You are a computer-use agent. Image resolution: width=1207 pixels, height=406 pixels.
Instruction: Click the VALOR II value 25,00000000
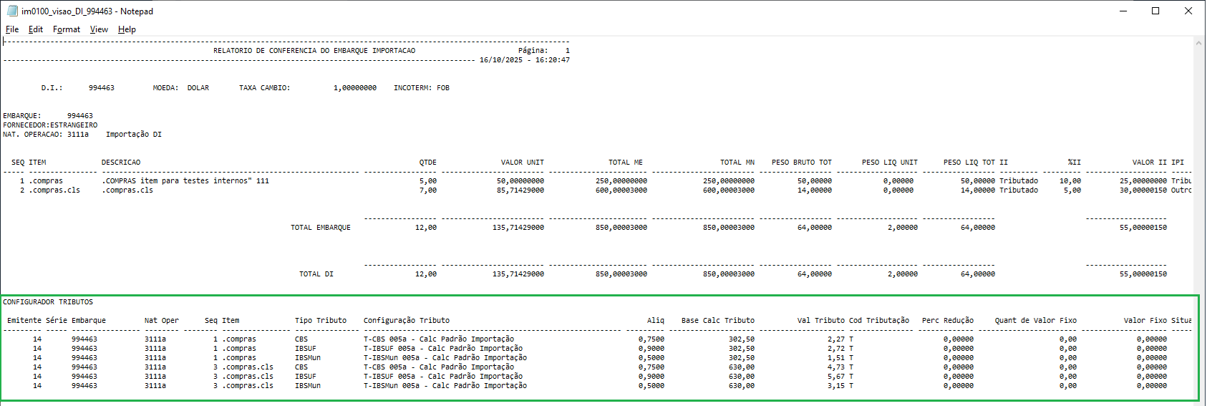(x=1143, y=181)
